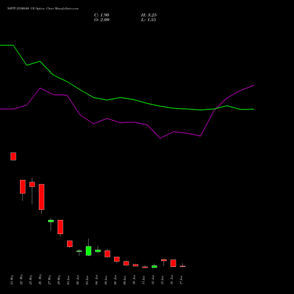The image size is (294, 294).
Task: Click the tall red candlestick above 26 May
Action: pos(42,197)
